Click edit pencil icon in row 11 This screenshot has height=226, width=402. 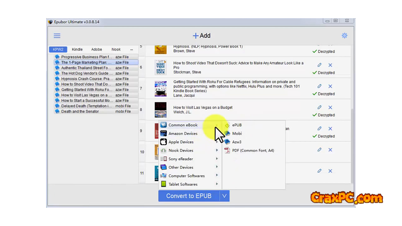(319, 171)
